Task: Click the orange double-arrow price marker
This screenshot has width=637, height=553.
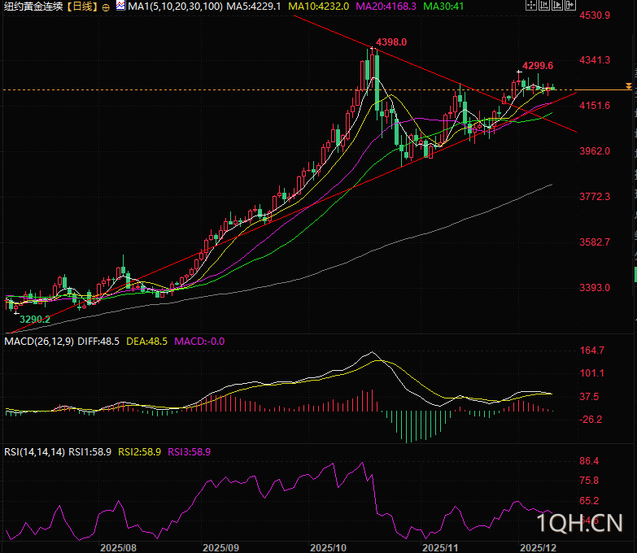Action: point(628,86)
